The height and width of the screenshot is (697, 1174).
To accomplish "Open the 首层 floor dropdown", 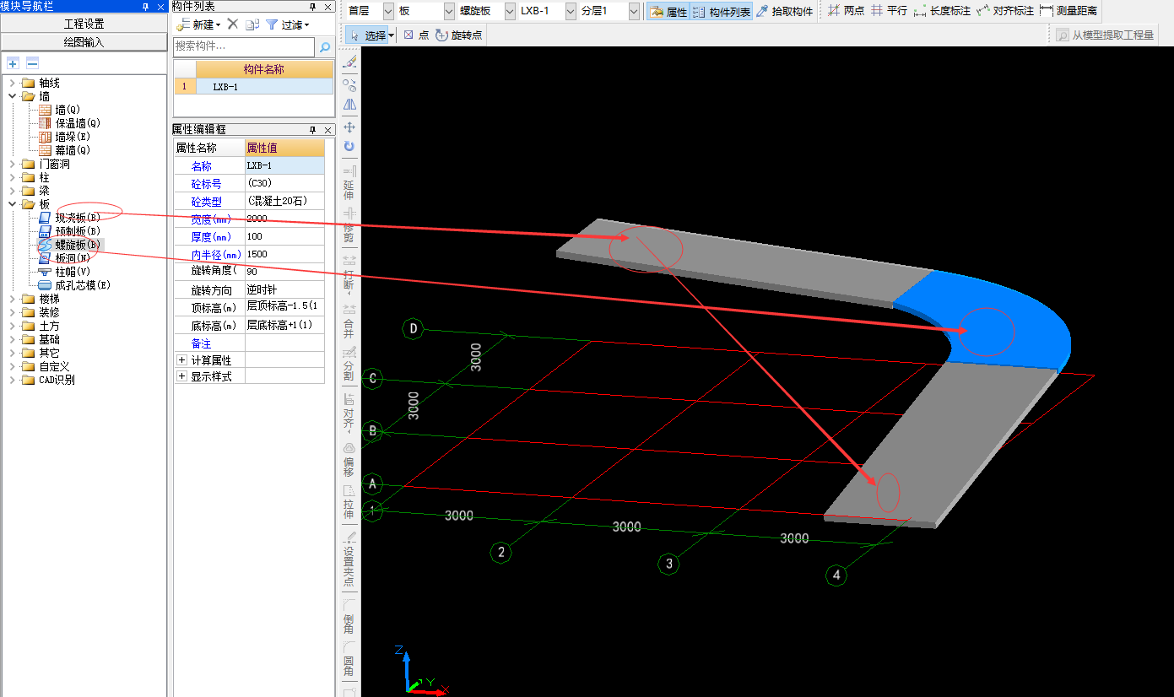I will point(388,11).
